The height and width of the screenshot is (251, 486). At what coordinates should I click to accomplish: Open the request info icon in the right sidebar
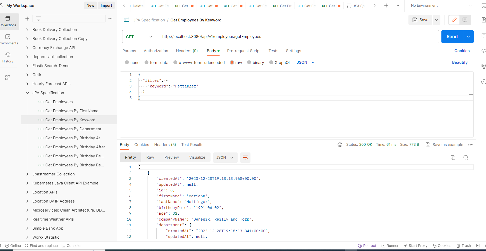tap(483, 82)
